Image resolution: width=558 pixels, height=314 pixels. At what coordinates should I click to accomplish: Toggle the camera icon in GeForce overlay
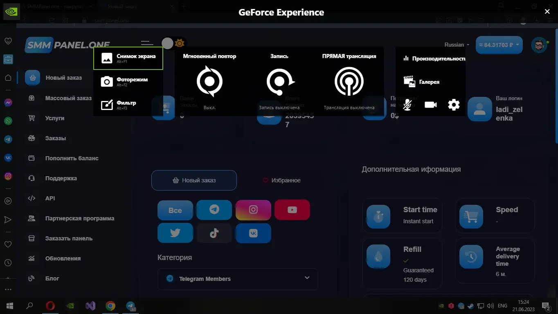coord(430,105)
